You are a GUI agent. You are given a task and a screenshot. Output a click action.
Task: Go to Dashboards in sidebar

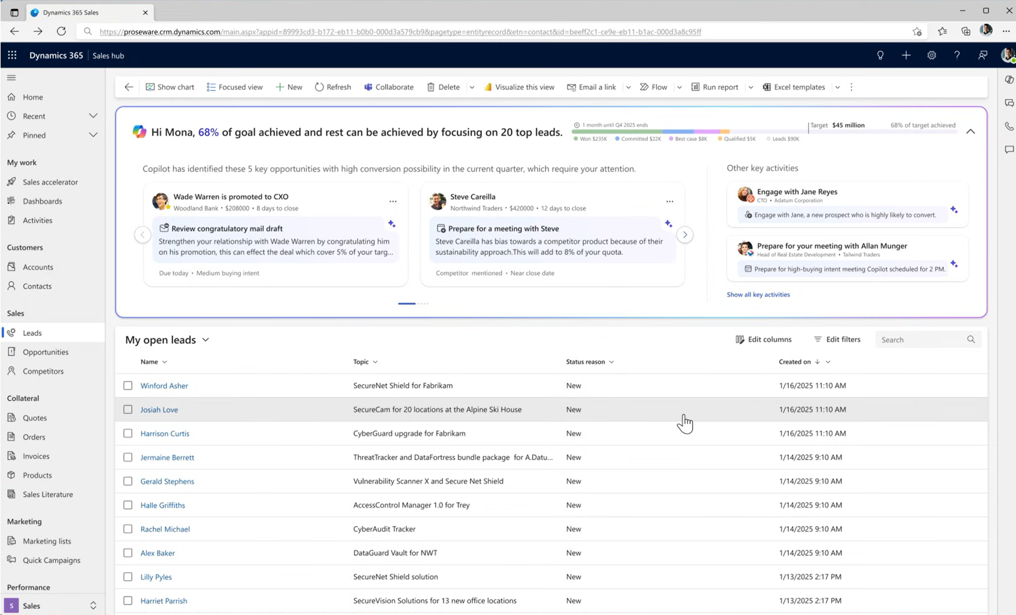[x=42, y=201]
